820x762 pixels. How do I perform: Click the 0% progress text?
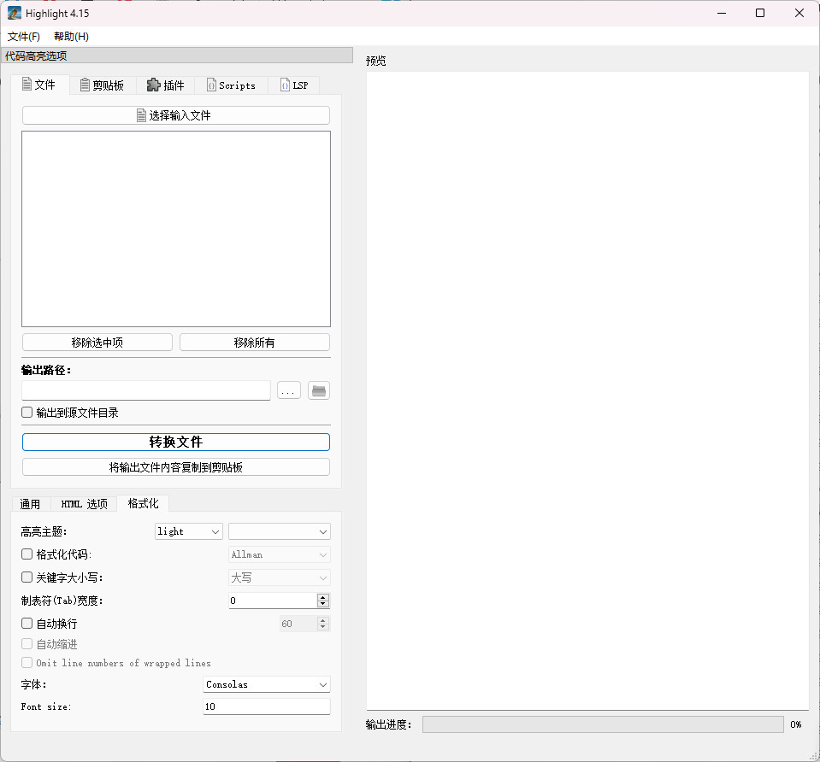(796, 724)
